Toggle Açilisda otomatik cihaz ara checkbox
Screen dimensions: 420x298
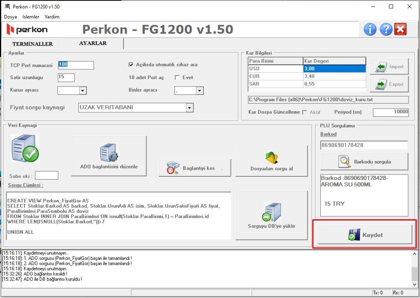[x=131, y=64]
